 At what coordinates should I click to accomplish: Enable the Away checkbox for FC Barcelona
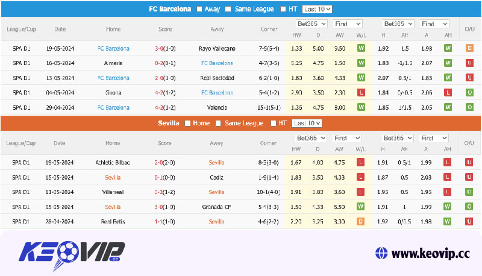click(x=199, y=9)
